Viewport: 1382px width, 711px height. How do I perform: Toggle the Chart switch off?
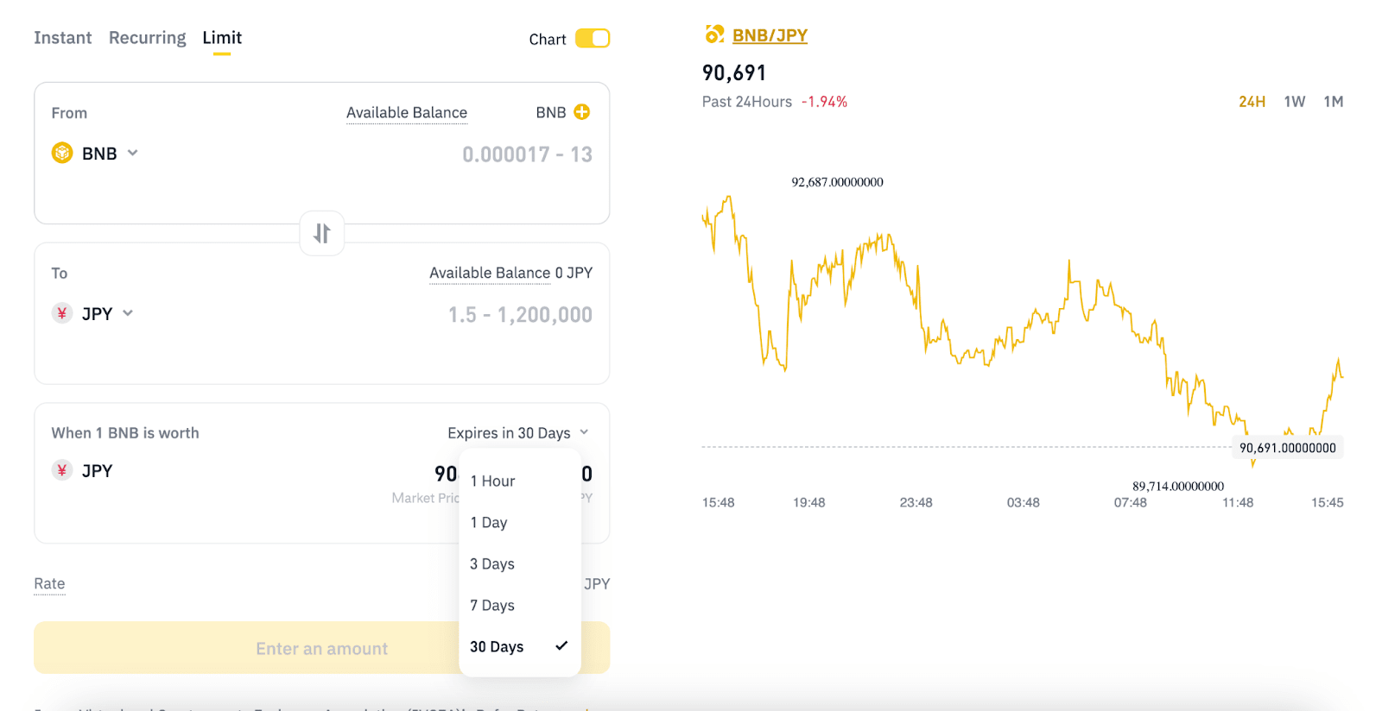coord(593,39)
